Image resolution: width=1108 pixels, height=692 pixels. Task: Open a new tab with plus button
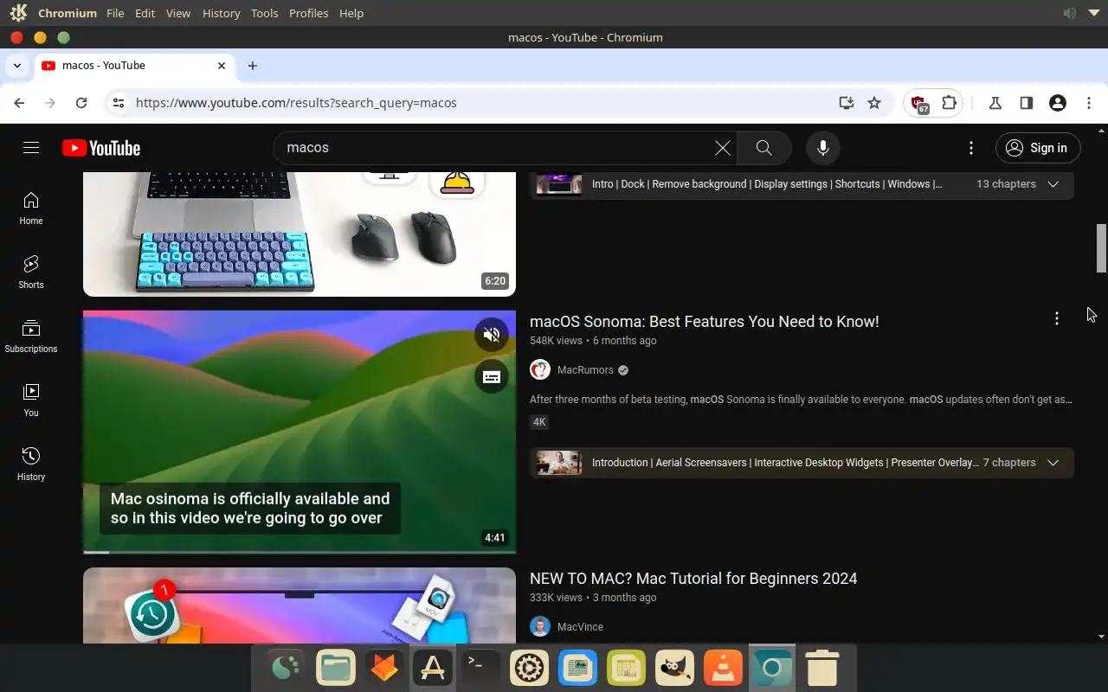[253, 66]
